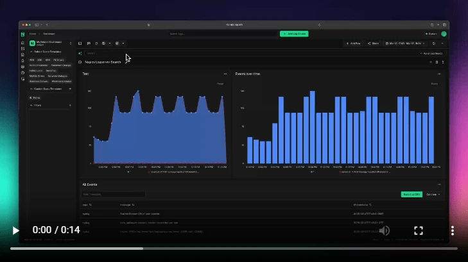Viewport: 468px width, 262px height.
Task: Collapse Default Query Templates section
Action: coord(31,51)
